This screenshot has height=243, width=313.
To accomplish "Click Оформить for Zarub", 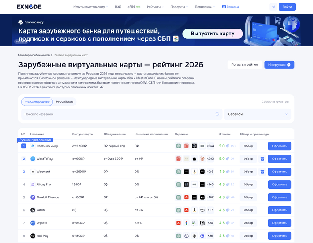I will tap(279, 210).
